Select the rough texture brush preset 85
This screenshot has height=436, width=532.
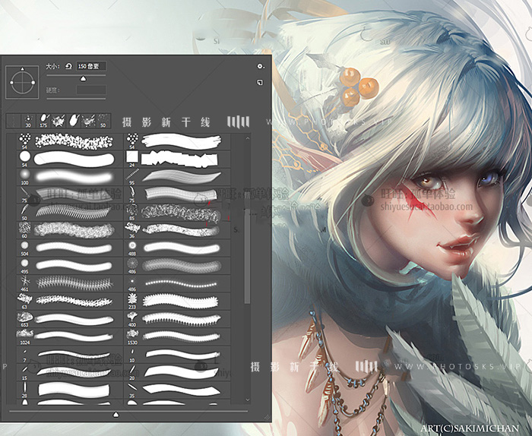pyautogui.click(x=177, y=212)
